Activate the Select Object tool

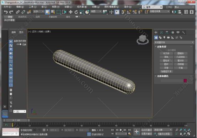click(48, 12)
